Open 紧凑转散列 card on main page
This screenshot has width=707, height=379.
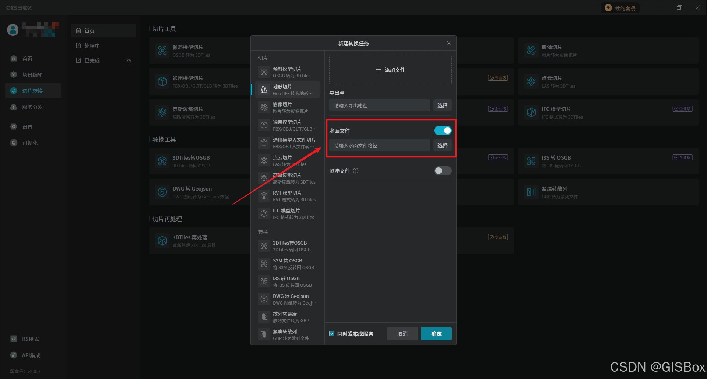click(x=608, y=192)
